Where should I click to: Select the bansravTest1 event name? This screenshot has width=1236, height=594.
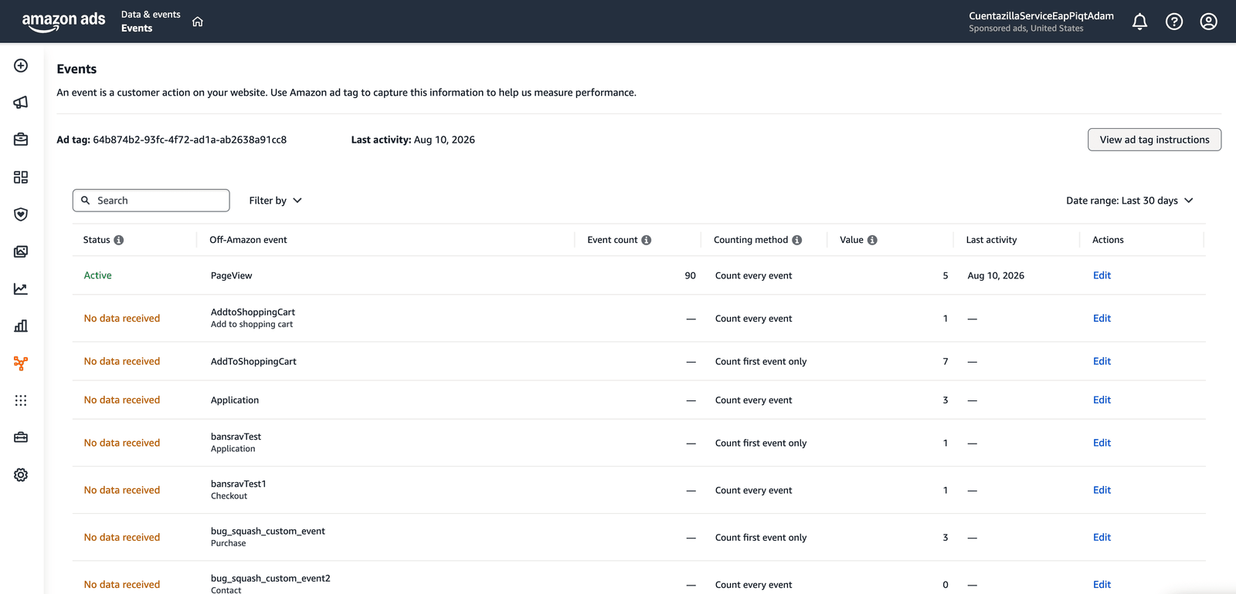pos(239,484)
